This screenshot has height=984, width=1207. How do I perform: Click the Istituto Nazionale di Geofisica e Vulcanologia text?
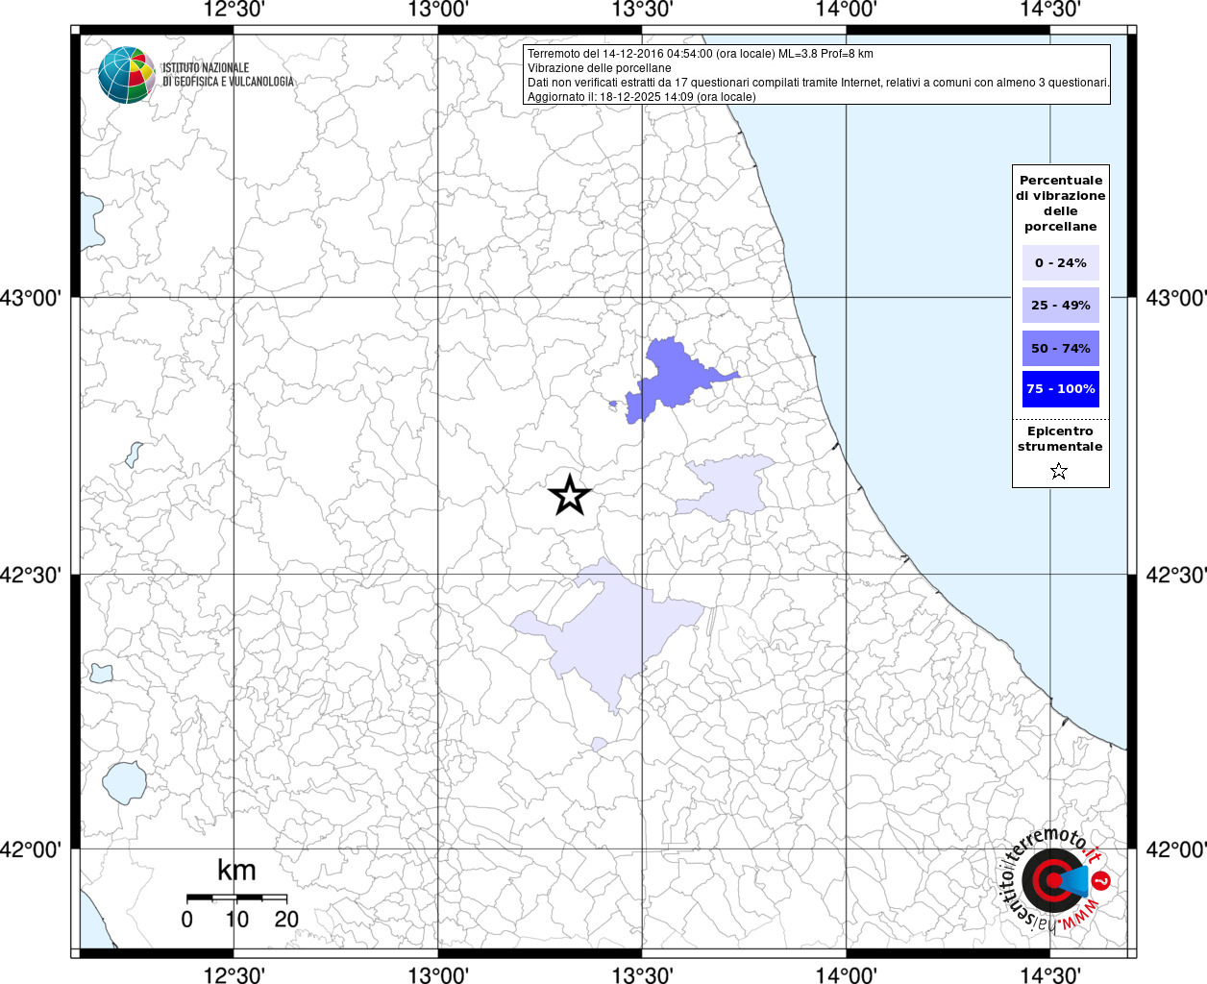(228, 75)
